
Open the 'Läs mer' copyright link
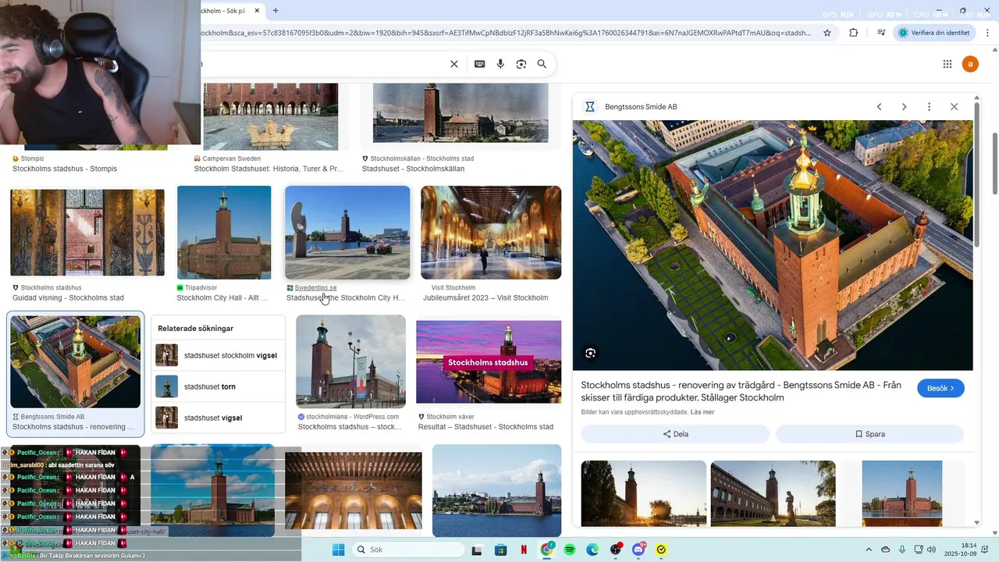702,412
